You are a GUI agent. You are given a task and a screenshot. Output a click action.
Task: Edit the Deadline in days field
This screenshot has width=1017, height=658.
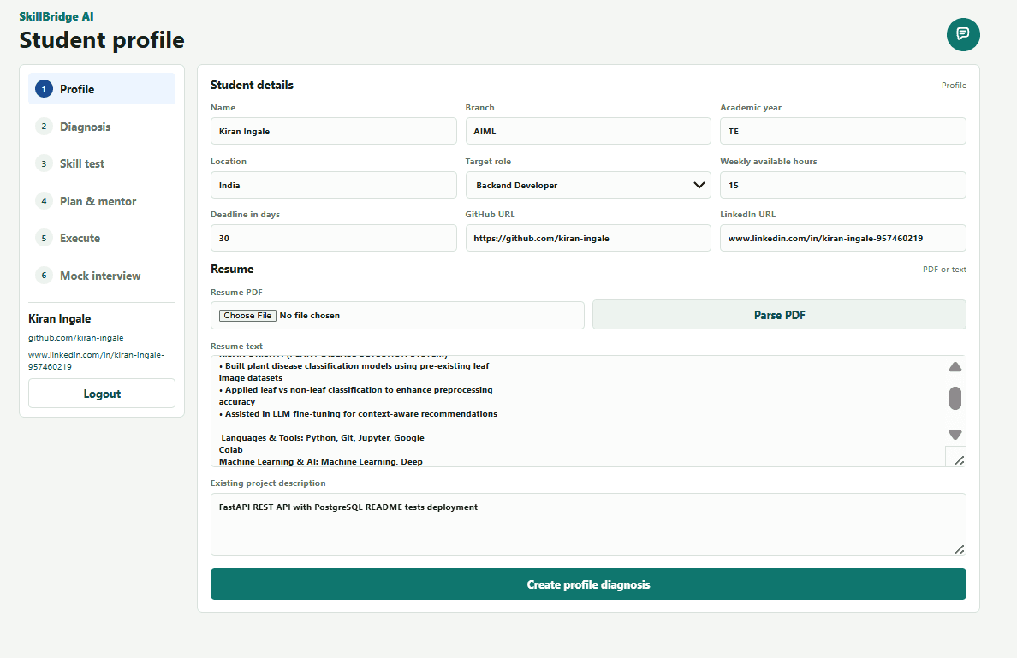pos(333,238)
